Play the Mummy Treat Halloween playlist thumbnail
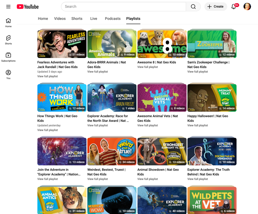Screen dimensions: 258x214 (212, 98)
